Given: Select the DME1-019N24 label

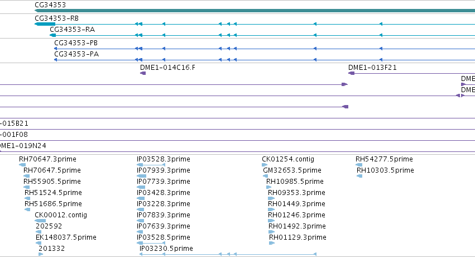Looking at the screenshot, I should [x=23, y=146].
